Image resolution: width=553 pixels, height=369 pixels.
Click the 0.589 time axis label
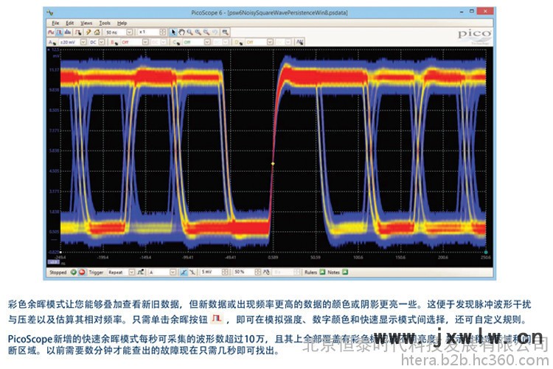coord(273,258)
